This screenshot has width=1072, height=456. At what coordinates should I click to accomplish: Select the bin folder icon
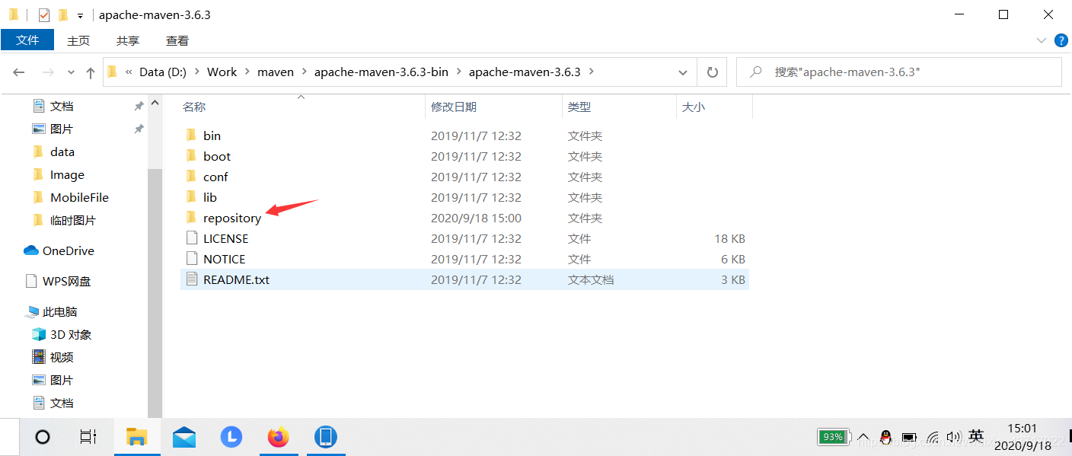[x=191, y=136]
